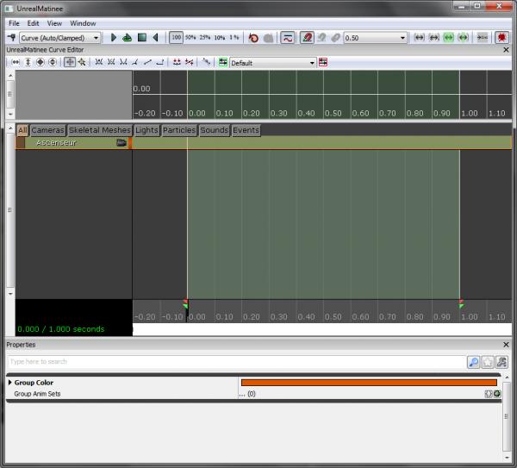Add a Group Anim Set with green plus

coord(497,394)
